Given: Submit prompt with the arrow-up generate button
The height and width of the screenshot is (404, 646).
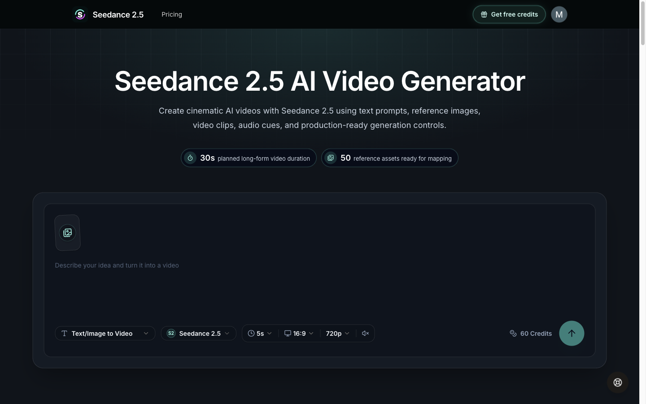Looking at the screenshot, I should [x=572, y=333].
